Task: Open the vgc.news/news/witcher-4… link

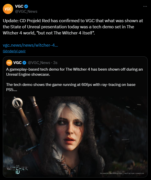Action: point(30,45)
